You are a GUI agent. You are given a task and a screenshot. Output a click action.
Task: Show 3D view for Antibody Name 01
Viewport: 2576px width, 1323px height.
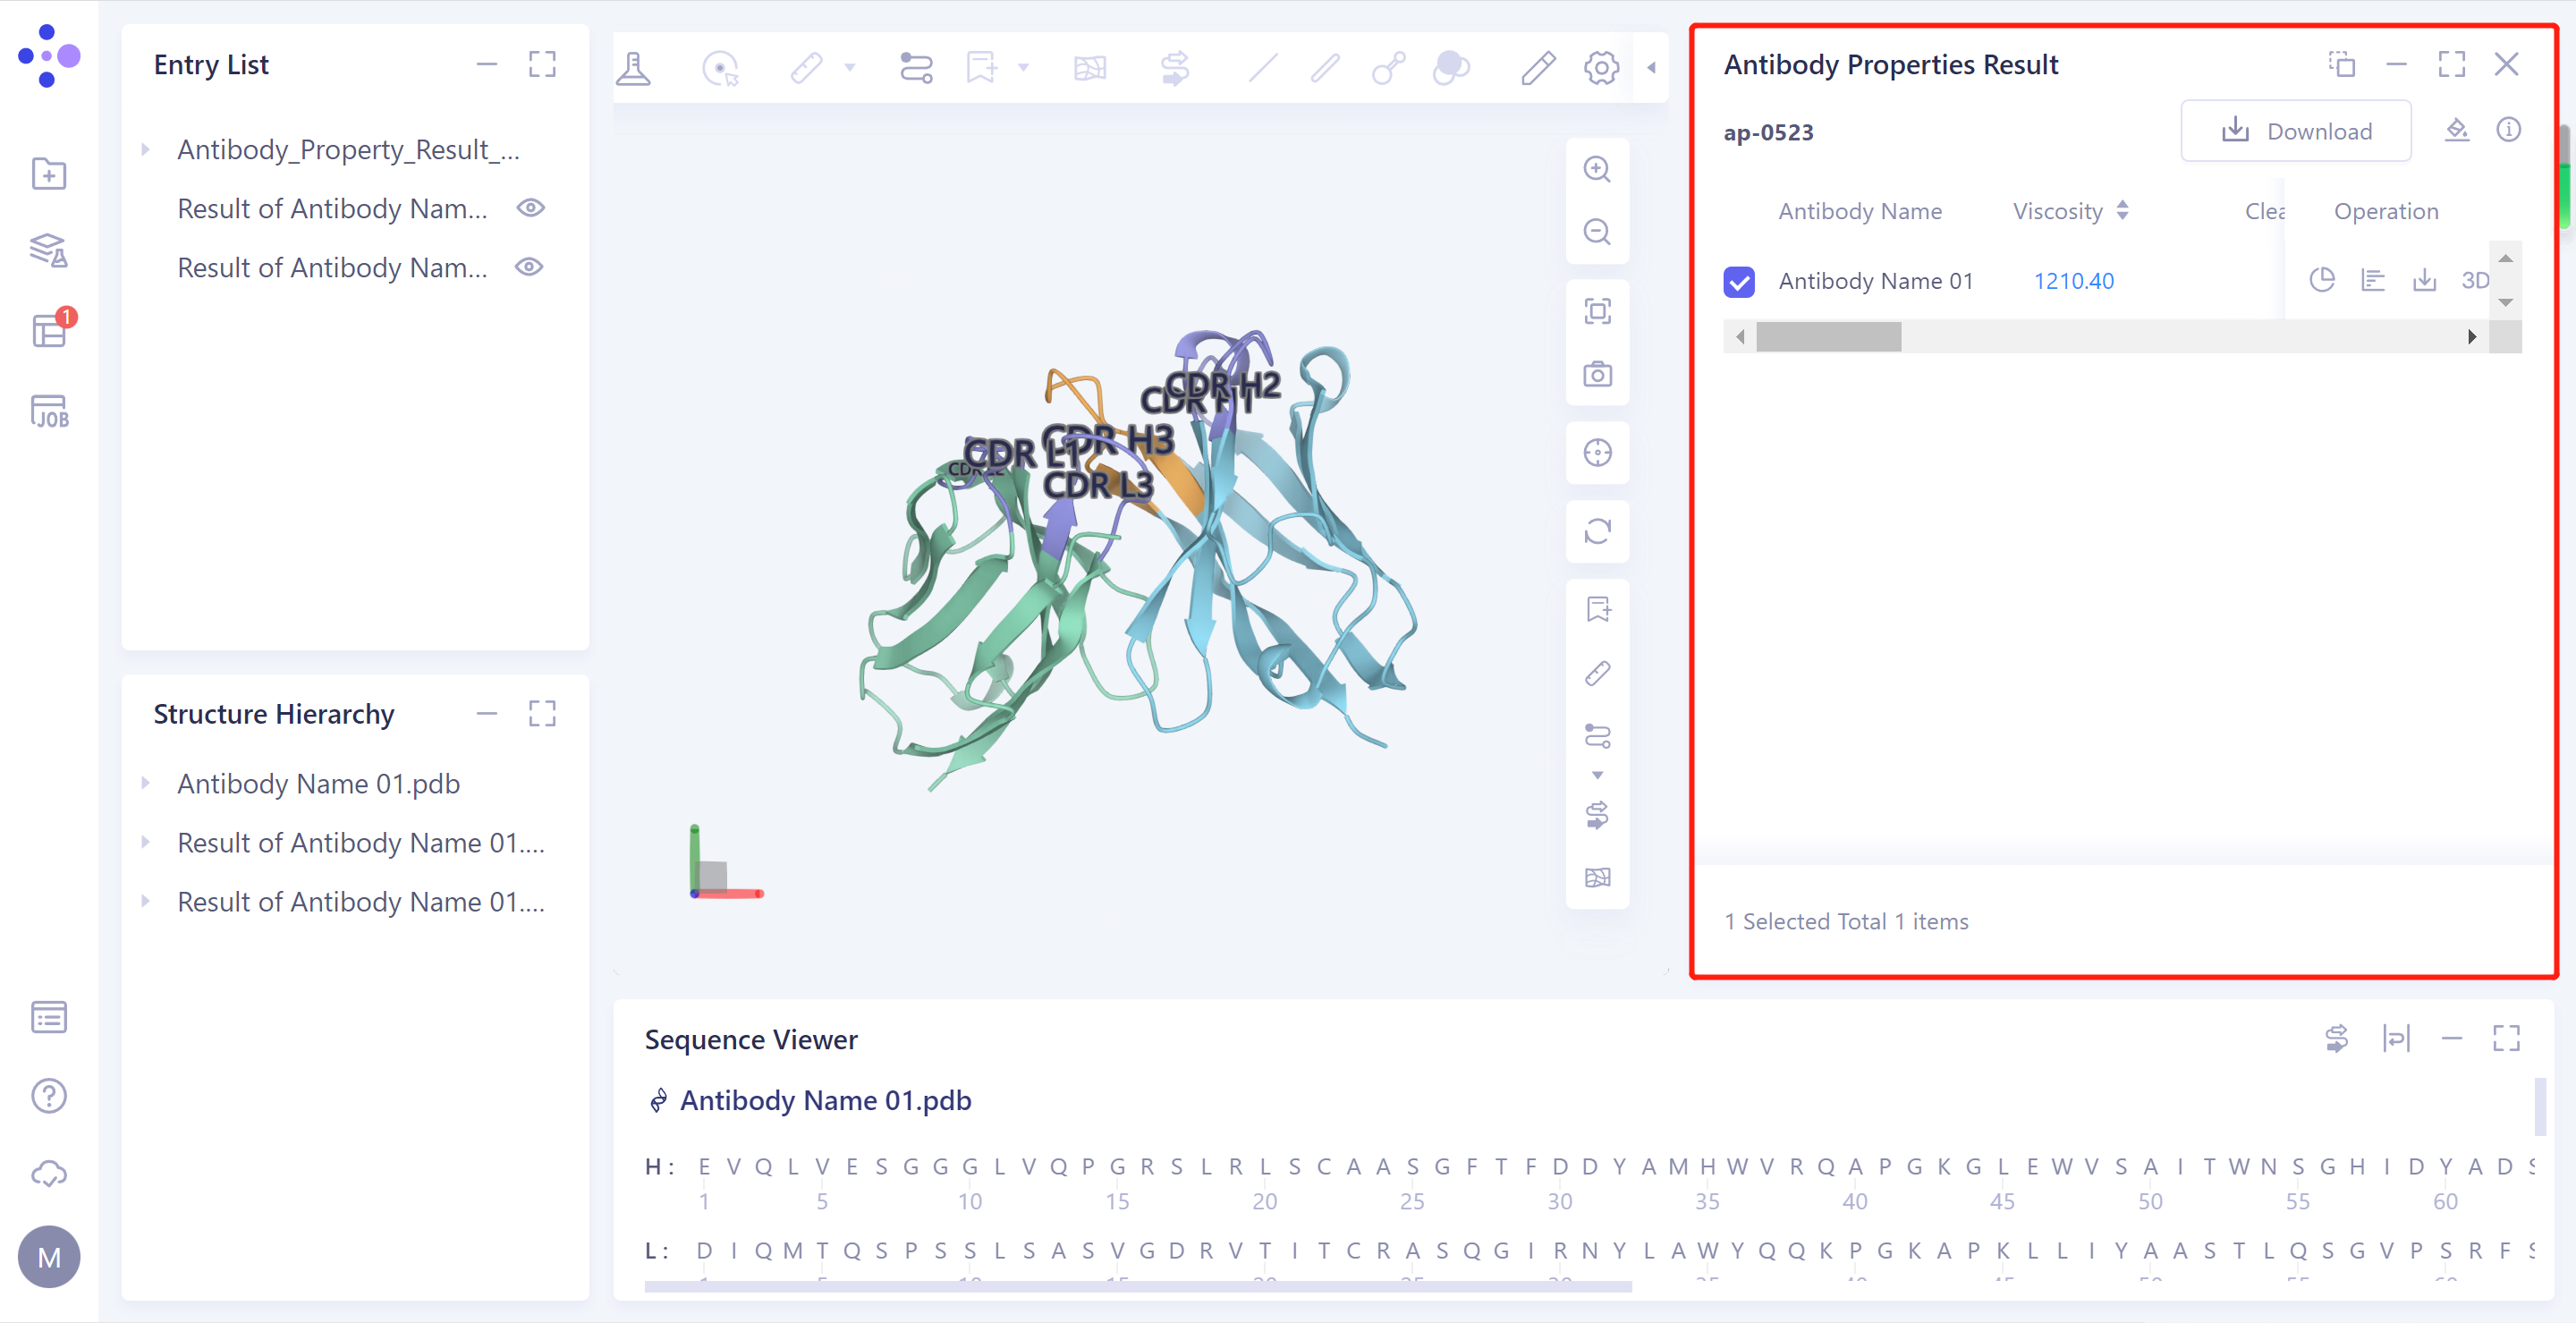2474,280
